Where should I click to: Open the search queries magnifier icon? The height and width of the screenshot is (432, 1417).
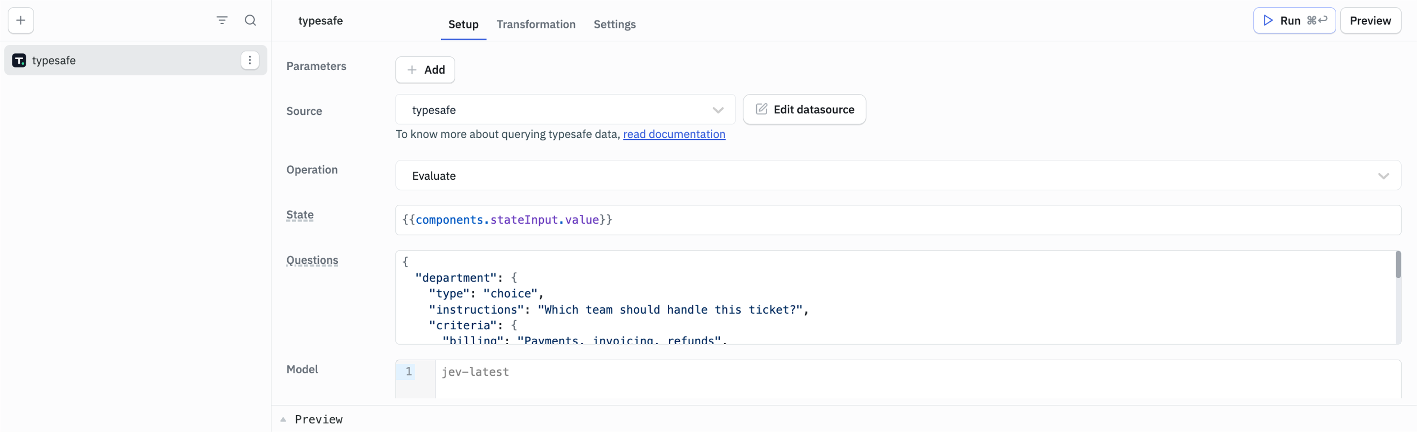250,20
